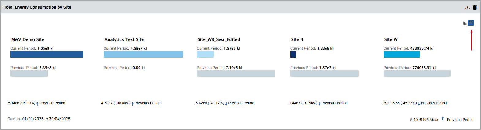This screenshot has height=130, width=481.
Task: Select the M&V Demo Site title
Action: tap(28, 39)
